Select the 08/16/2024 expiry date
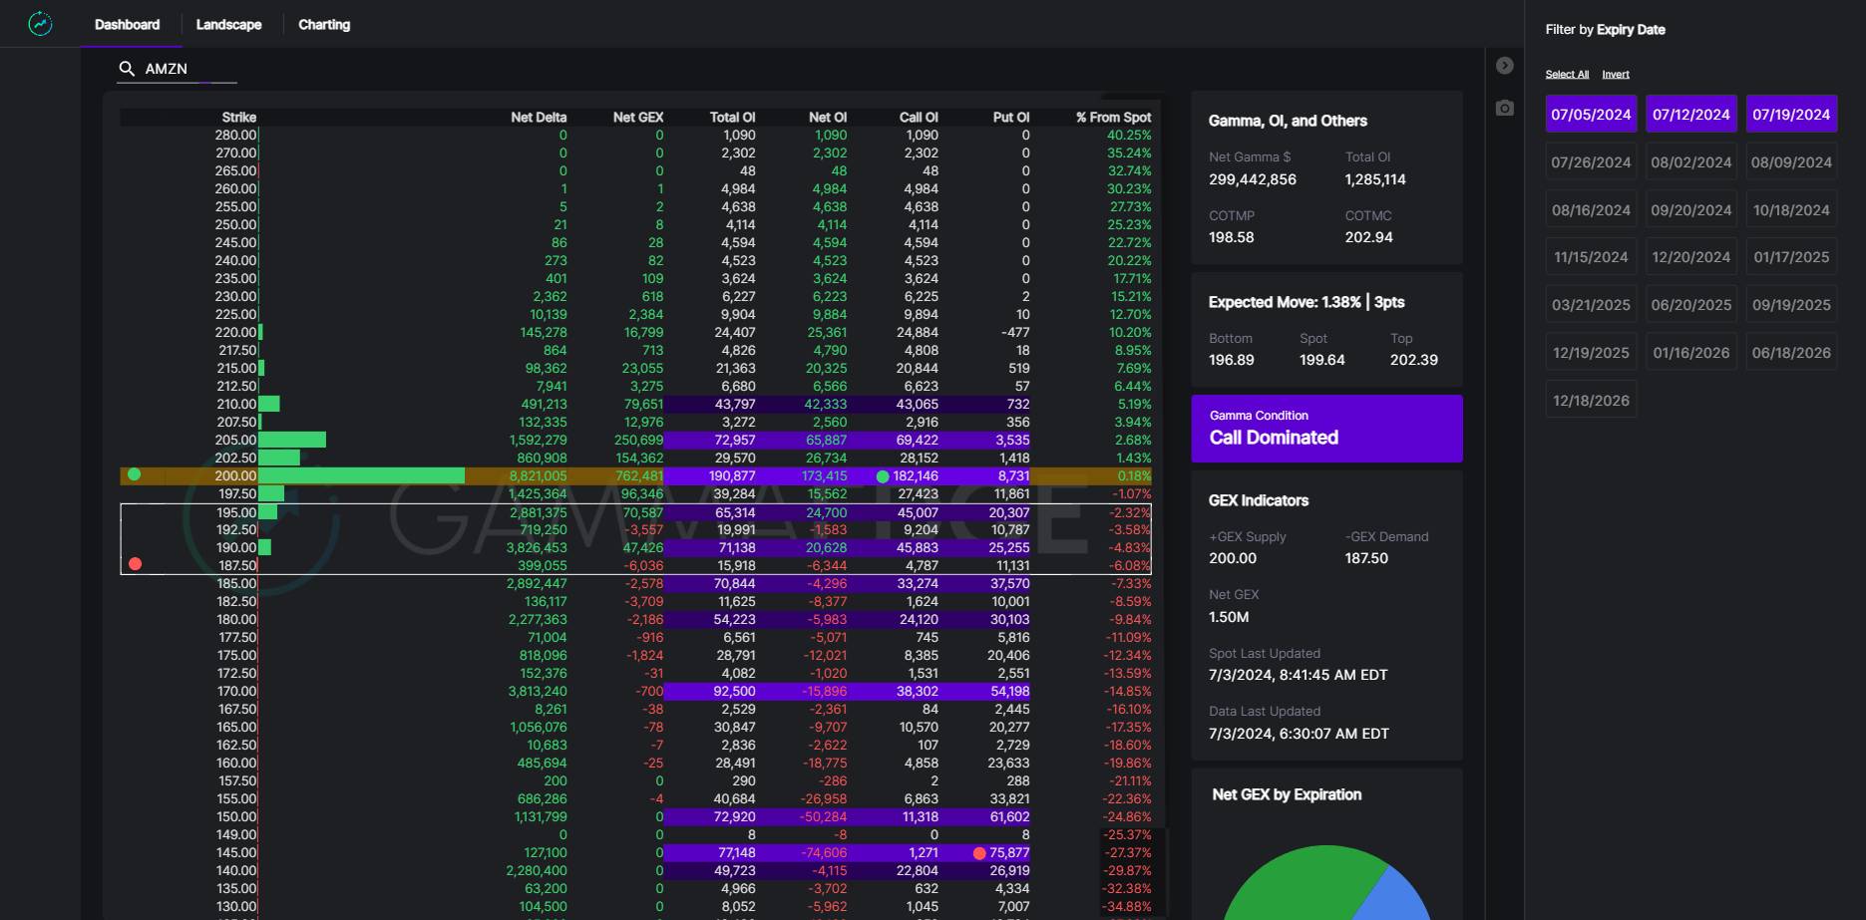 [1591, 209]
